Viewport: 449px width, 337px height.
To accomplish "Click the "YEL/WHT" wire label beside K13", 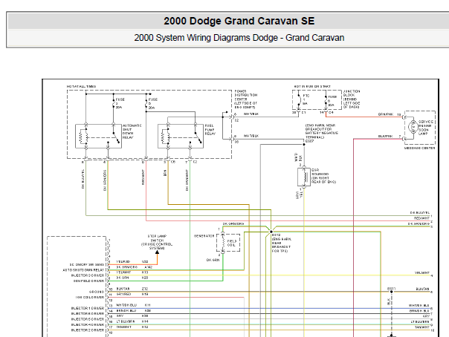I will (x=123, y=272).
